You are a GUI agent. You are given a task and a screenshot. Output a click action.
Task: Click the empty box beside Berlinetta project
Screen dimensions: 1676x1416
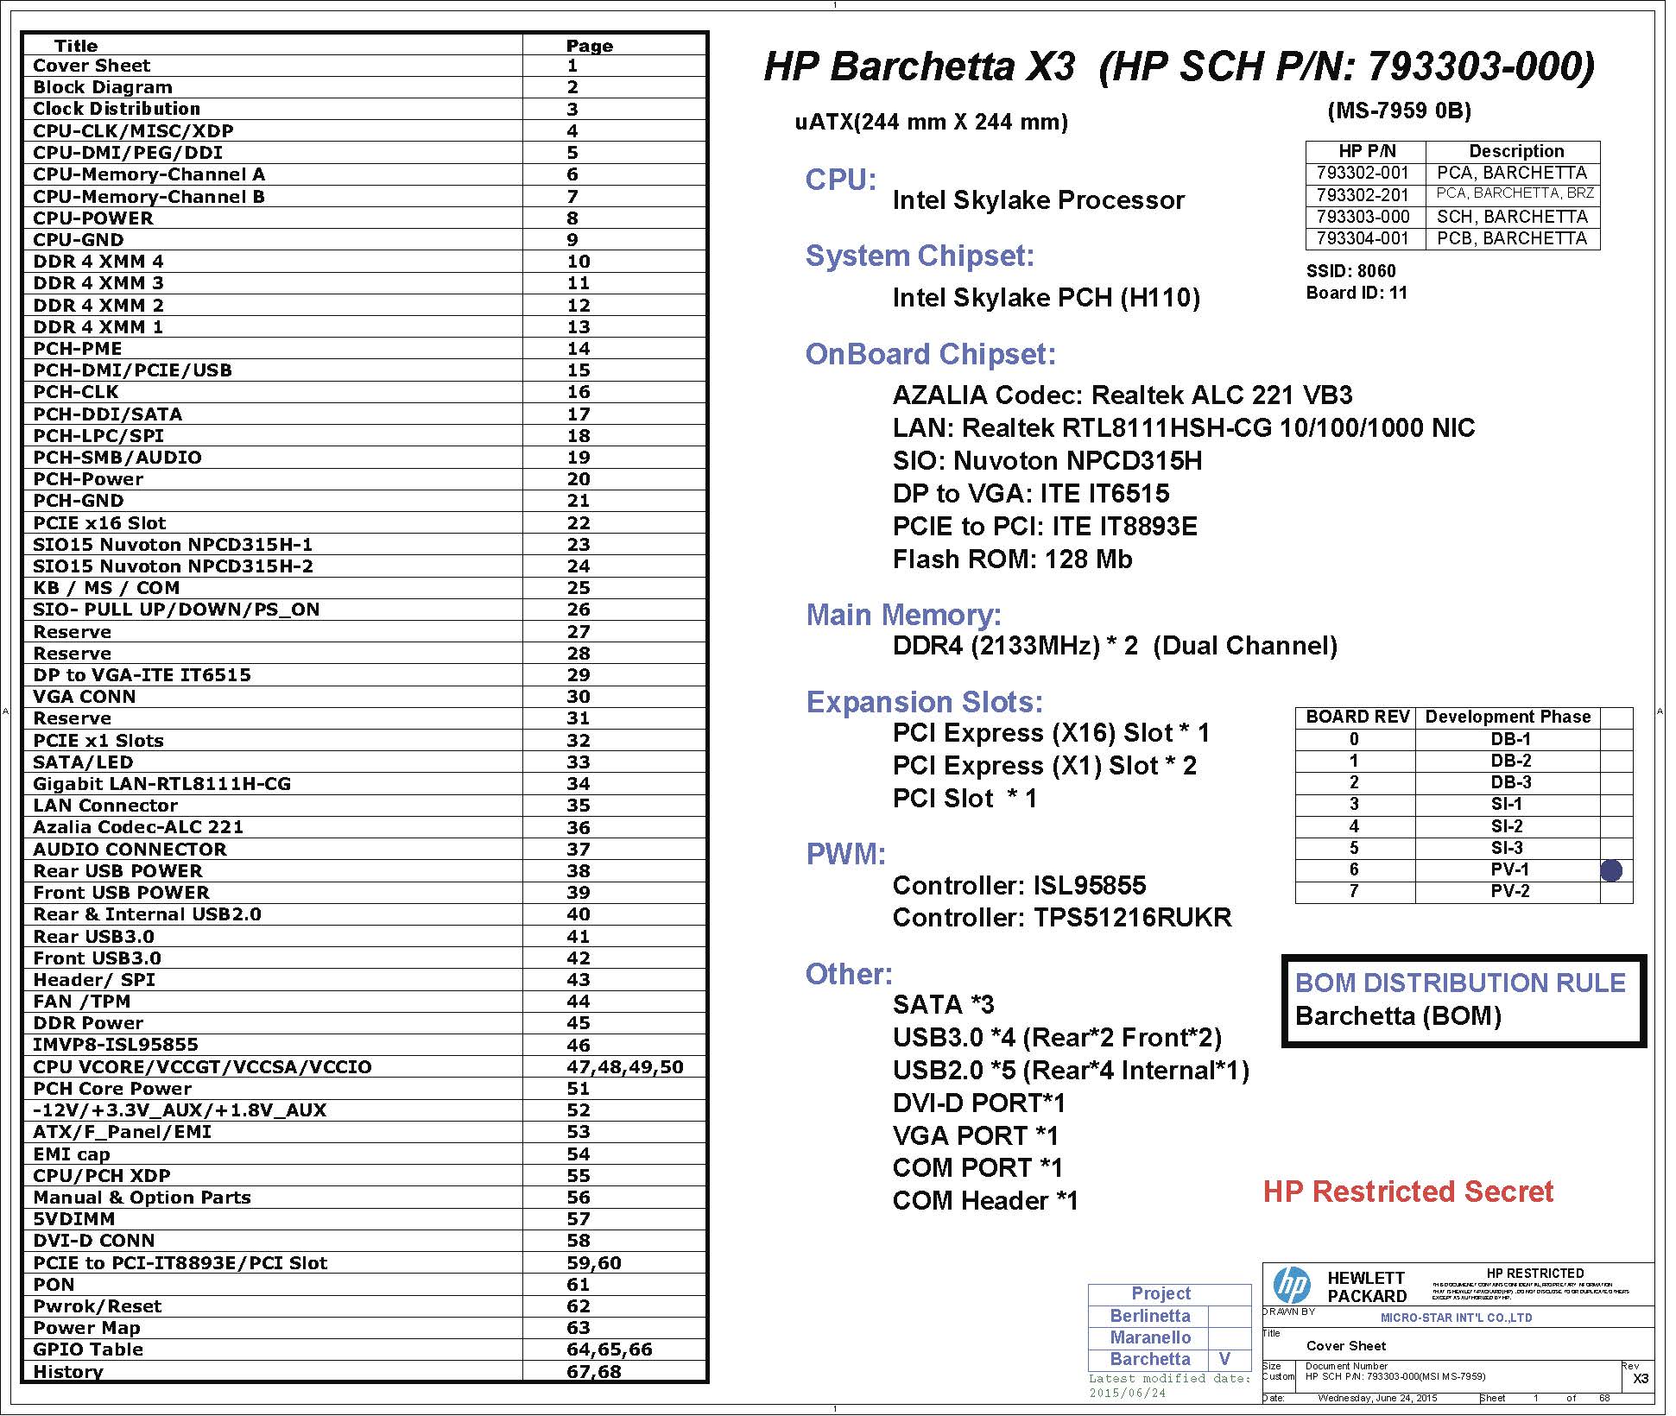point(1229,1316)
